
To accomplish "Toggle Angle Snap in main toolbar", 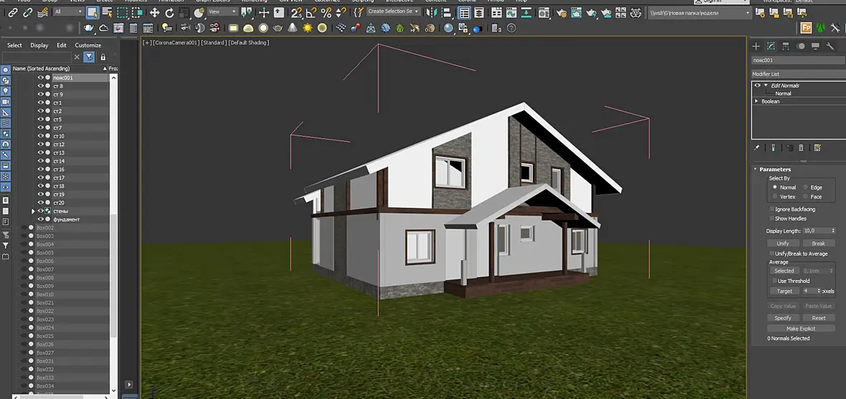I will click(x=312, y=12).
